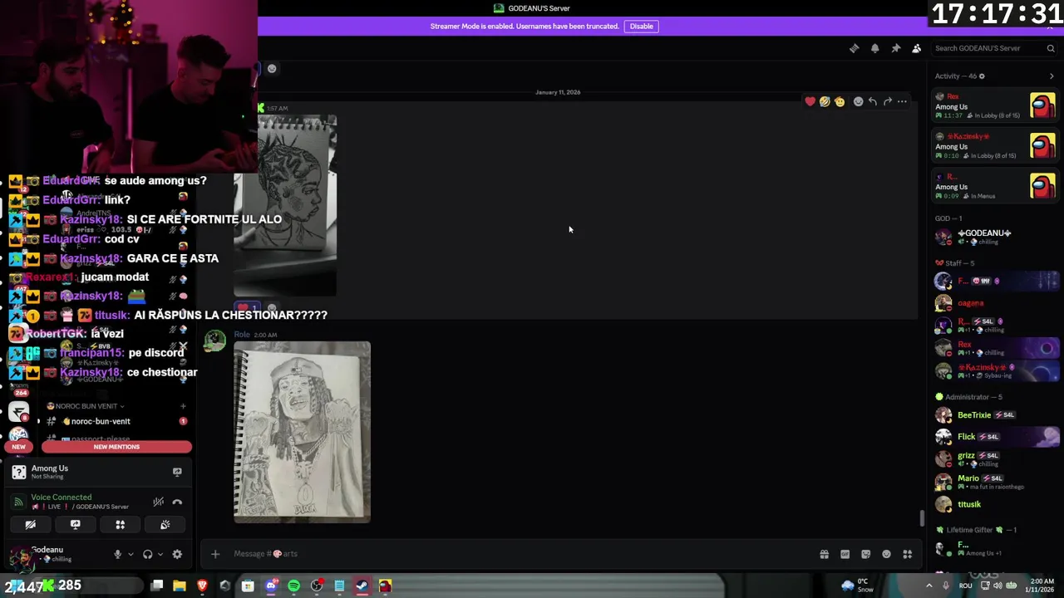The width and height of the screenshot is (1064, 598).
Task: Open the microphone input options dropdown
Action: coord(131,555)
